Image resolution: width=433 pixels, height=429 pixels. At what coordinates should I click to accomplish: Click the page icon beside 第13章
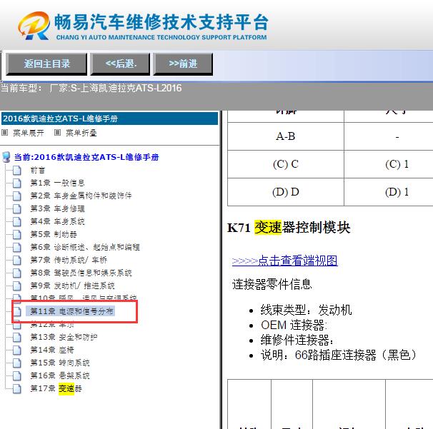[17, 338]
